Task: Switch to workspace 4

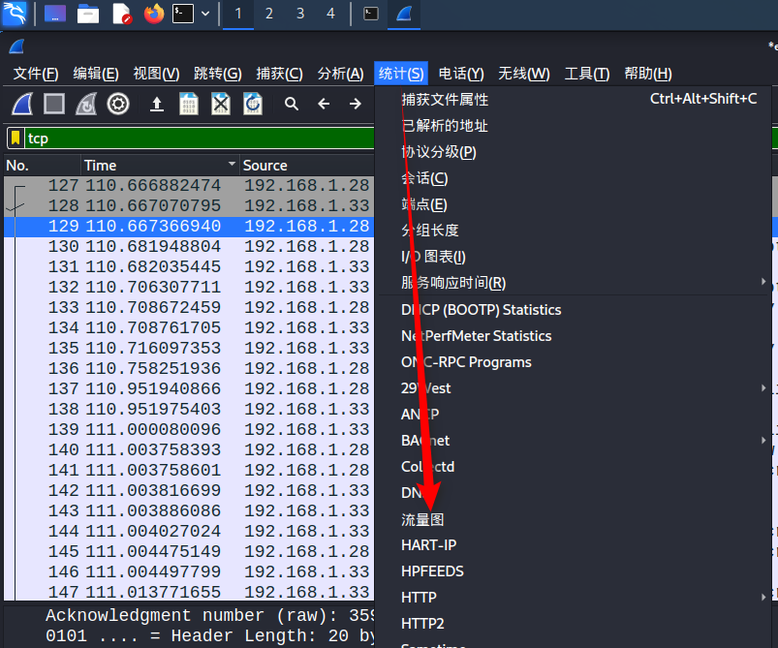Action: 331,14
